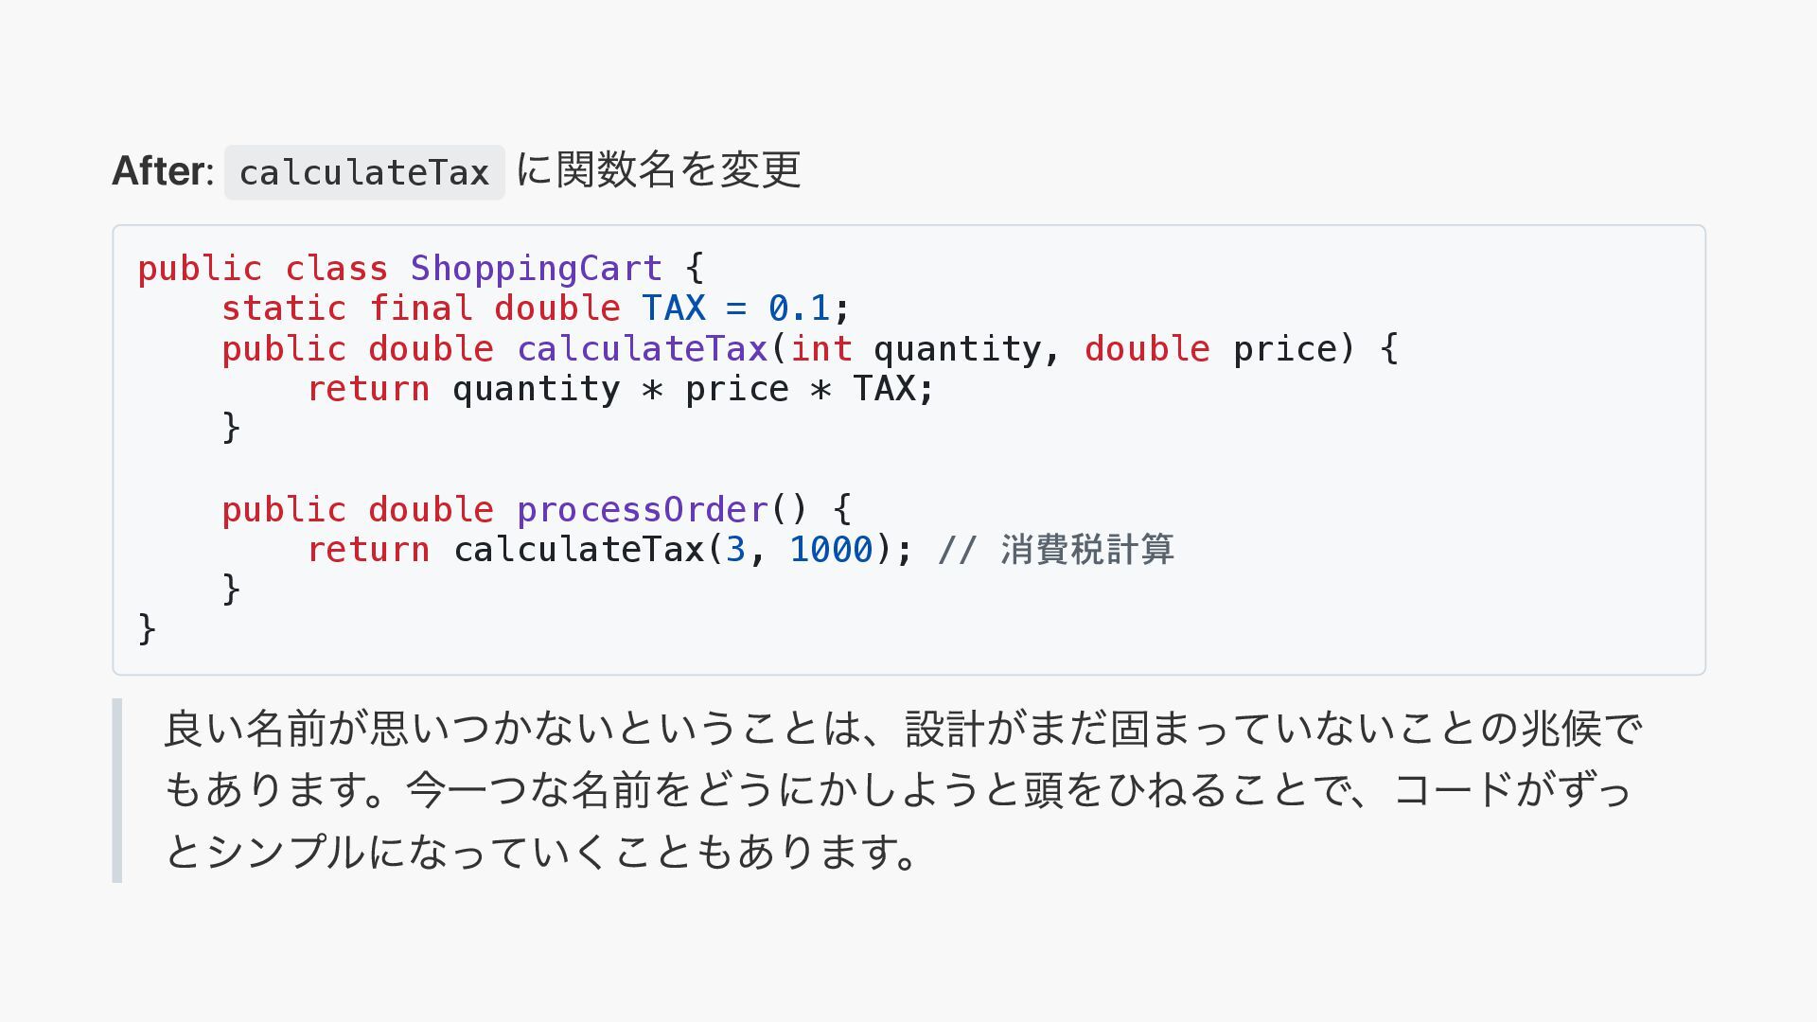Click the final closing brace of the class
Image resolution: width=1817 pixels, height=1022 pixels.
tap(147, 628)
